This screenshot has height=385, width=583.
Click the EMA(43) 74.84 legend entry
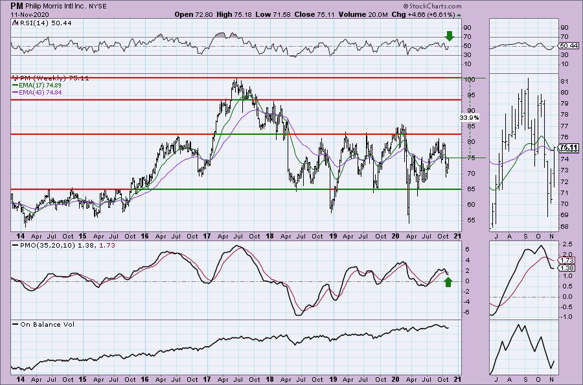(40, 92)
